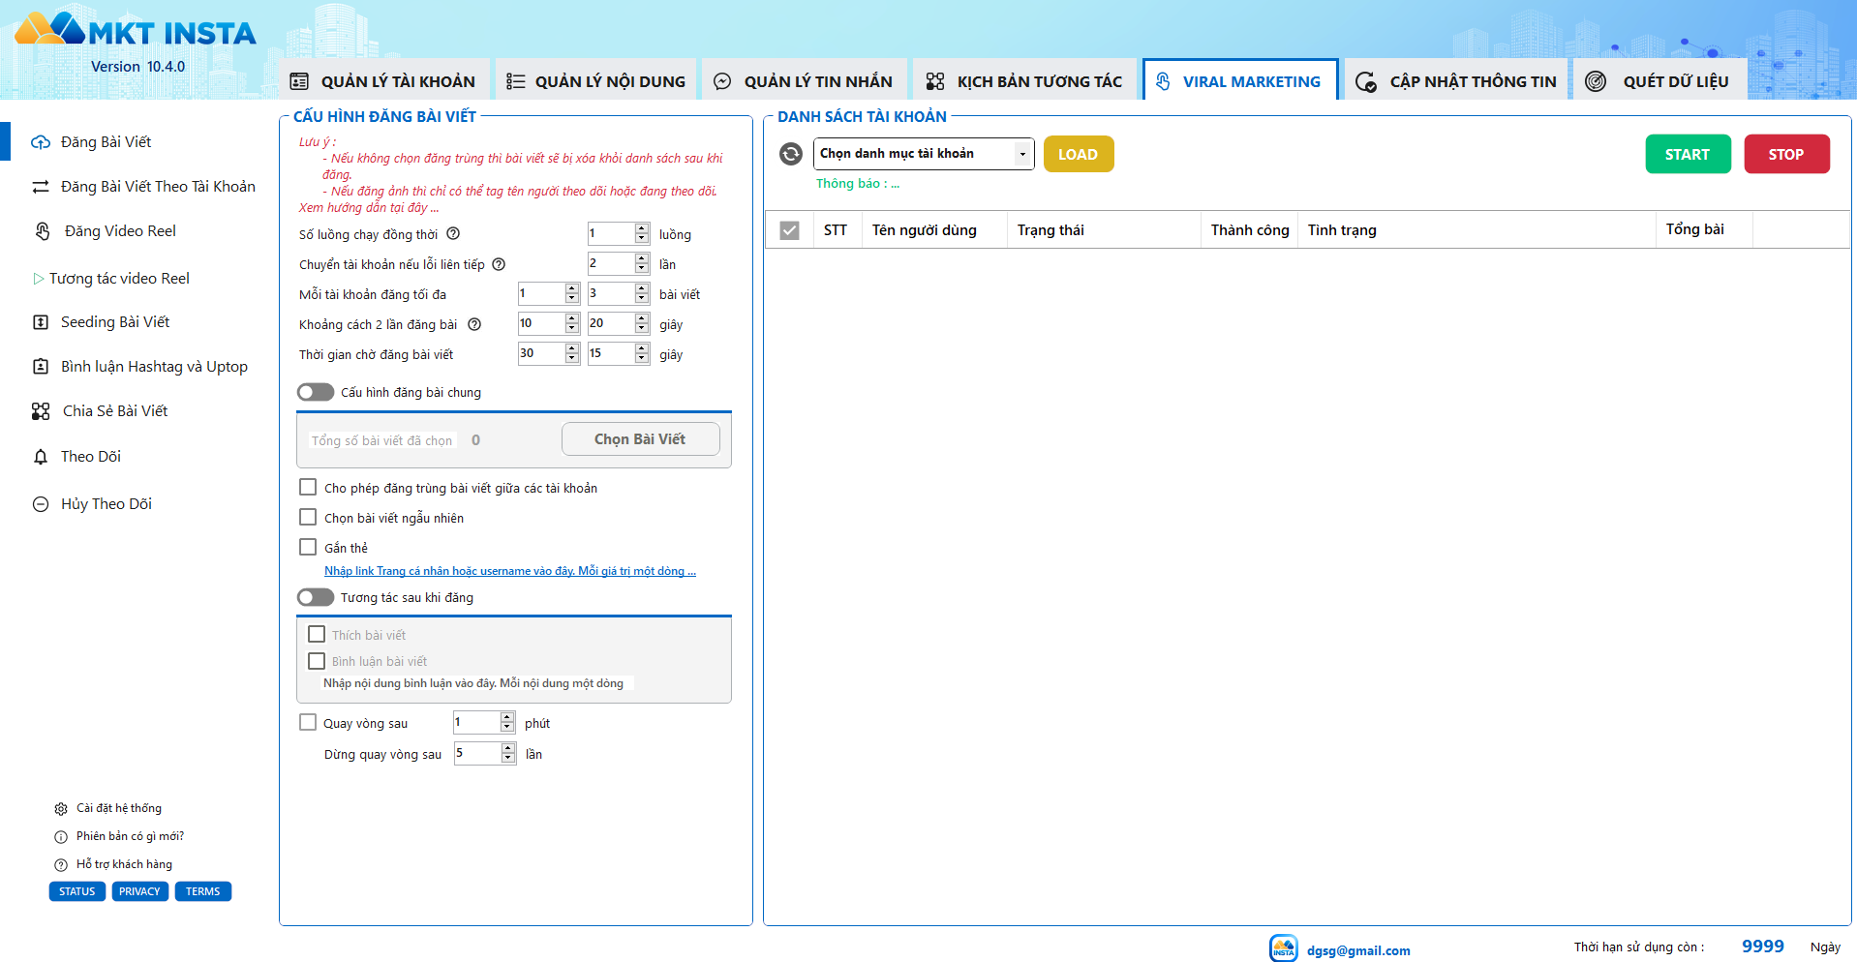The image size is (1857, 962).
Task: Decrease Chuyển tài khoản nếu lỗi liên tiếp value
Action: pyautogui.click(x=642, y=269)
